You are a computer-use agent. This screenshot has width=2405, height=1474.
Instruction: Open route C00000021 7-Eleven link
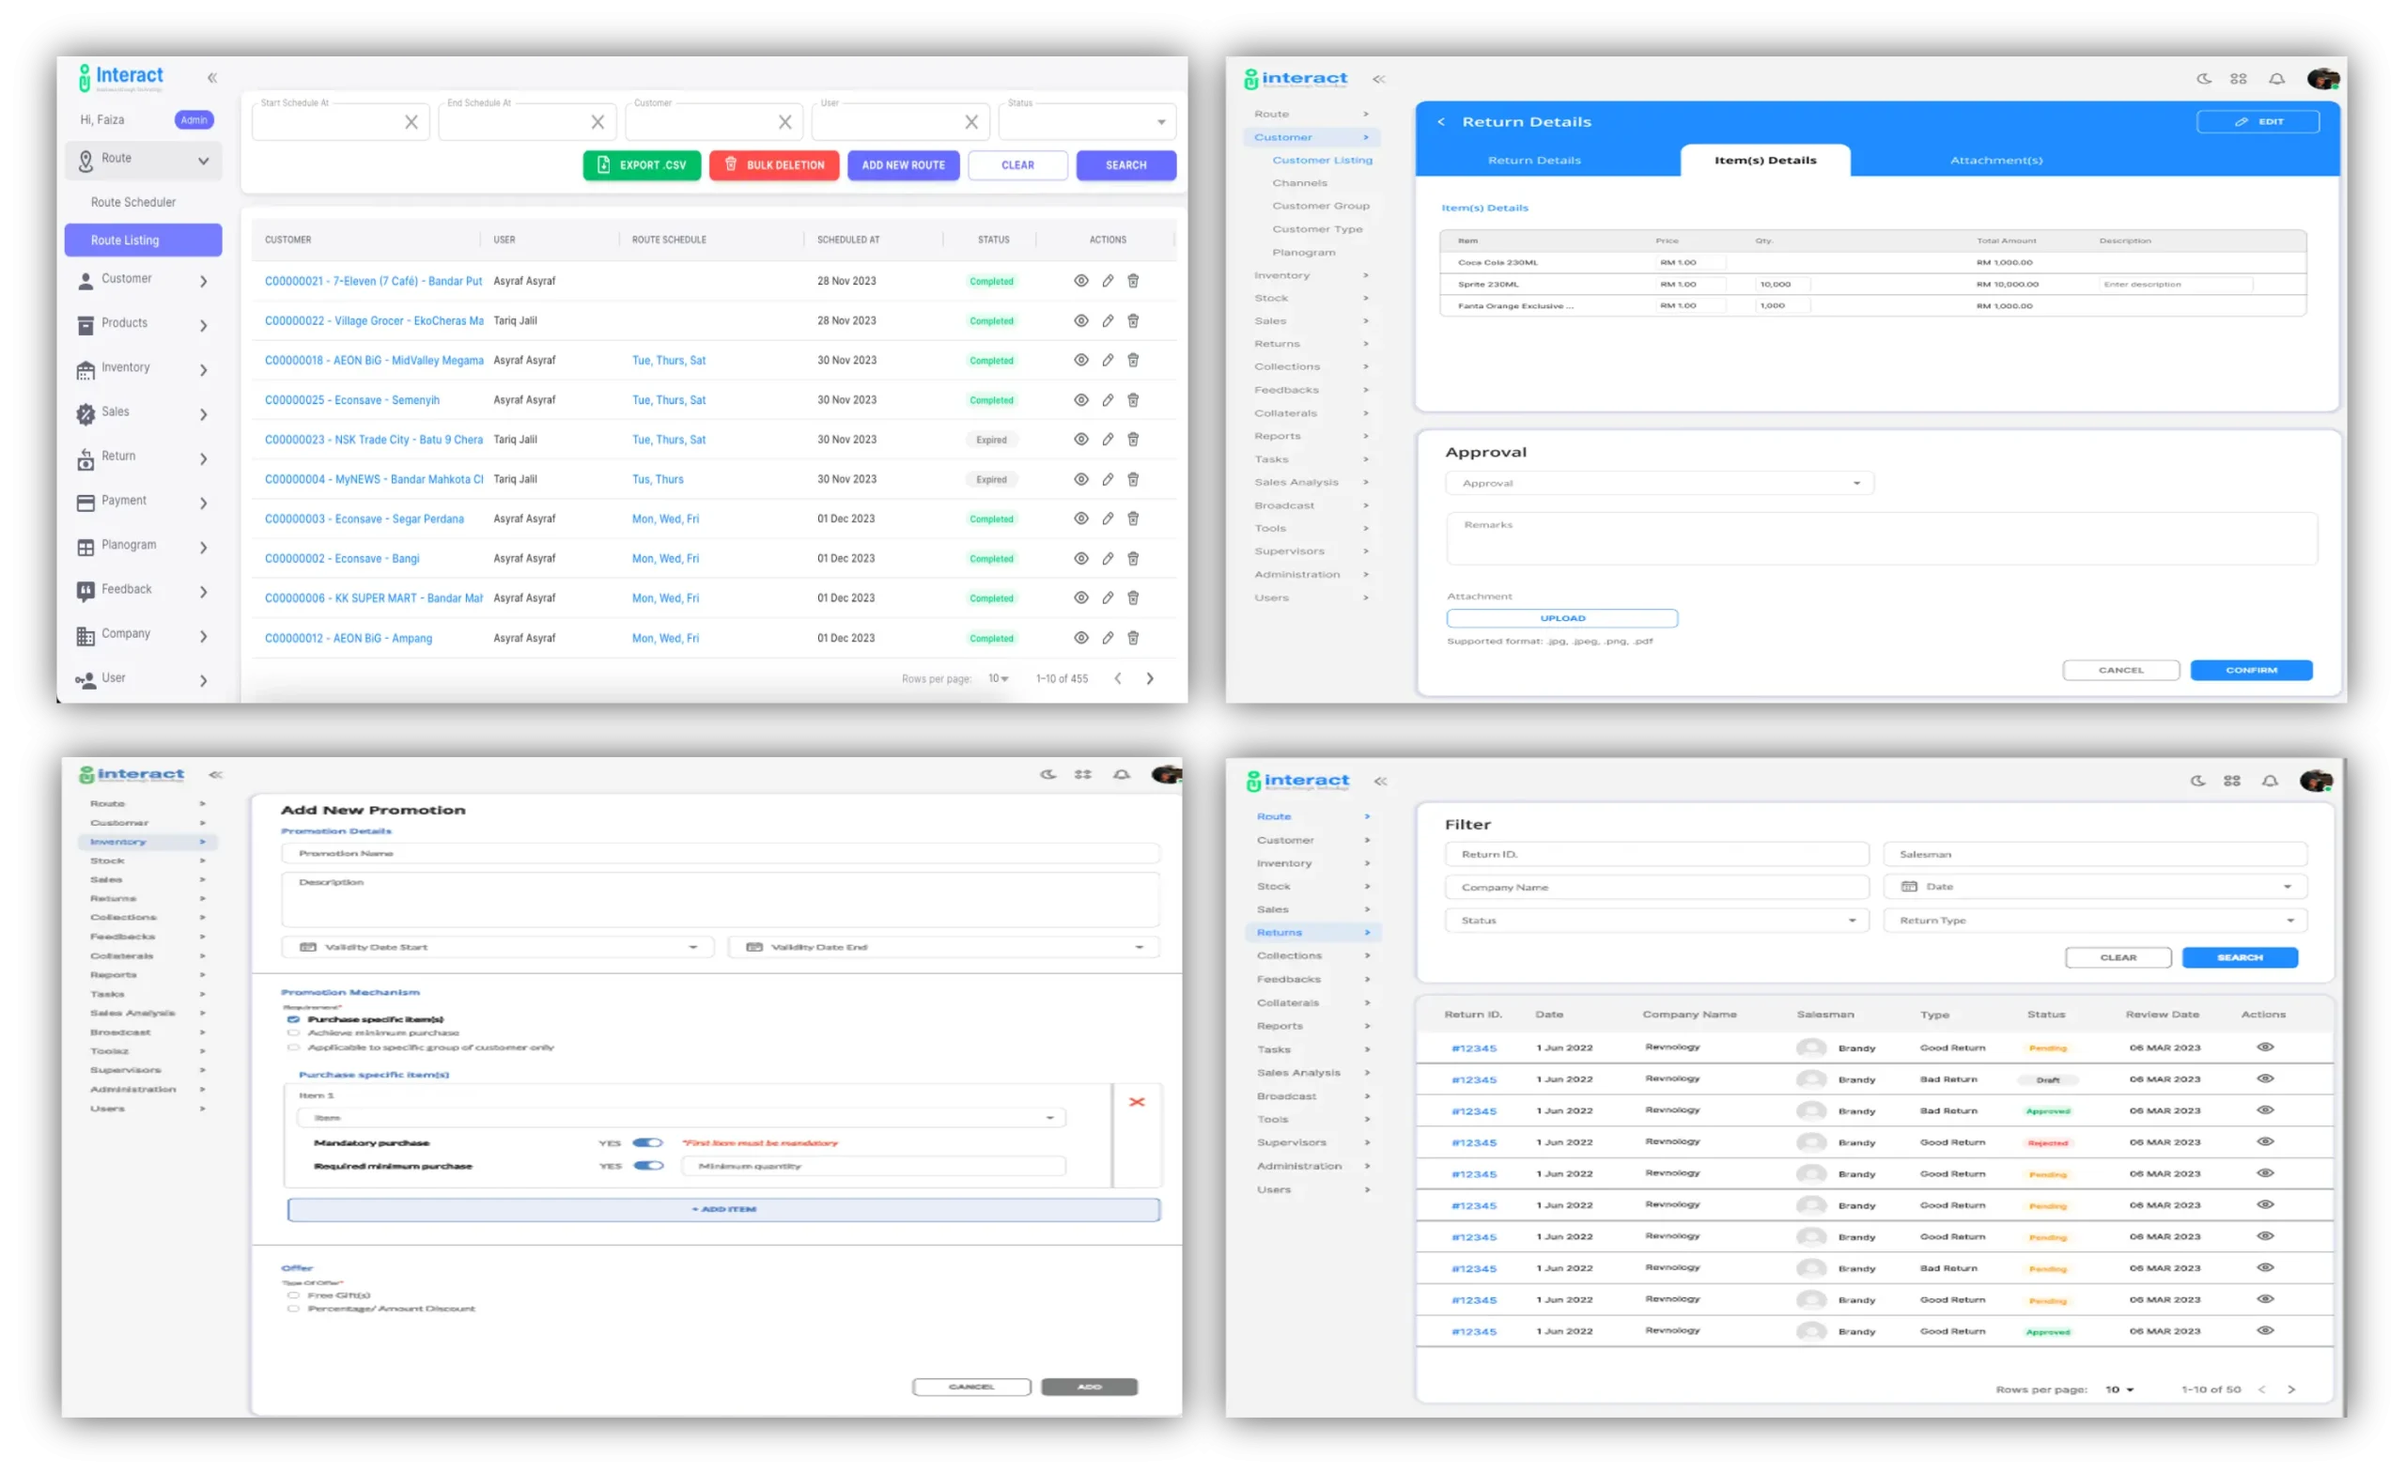coord(374,280)
